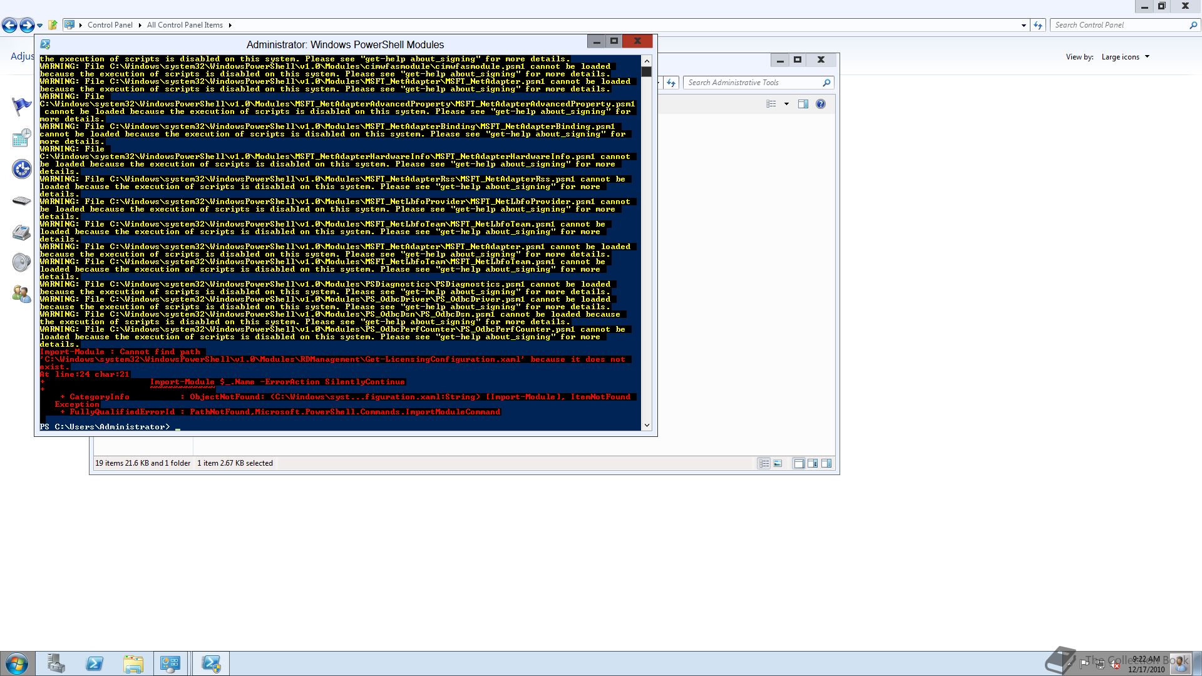
Task: Refresh the Administrative Tools window
Action: (x=671, y=83)
